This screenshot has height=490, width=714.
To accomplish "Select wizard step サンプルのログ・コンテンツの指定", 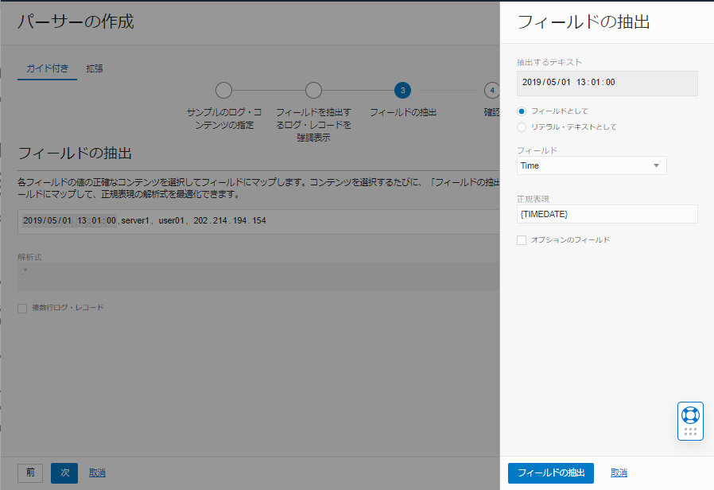I will coord(223,90).
